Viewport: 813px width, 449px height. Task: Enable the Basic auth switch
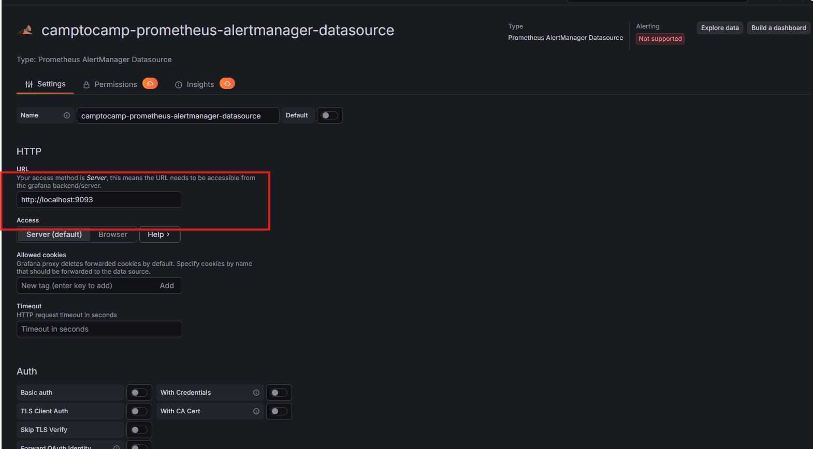[x=139, y=393]
